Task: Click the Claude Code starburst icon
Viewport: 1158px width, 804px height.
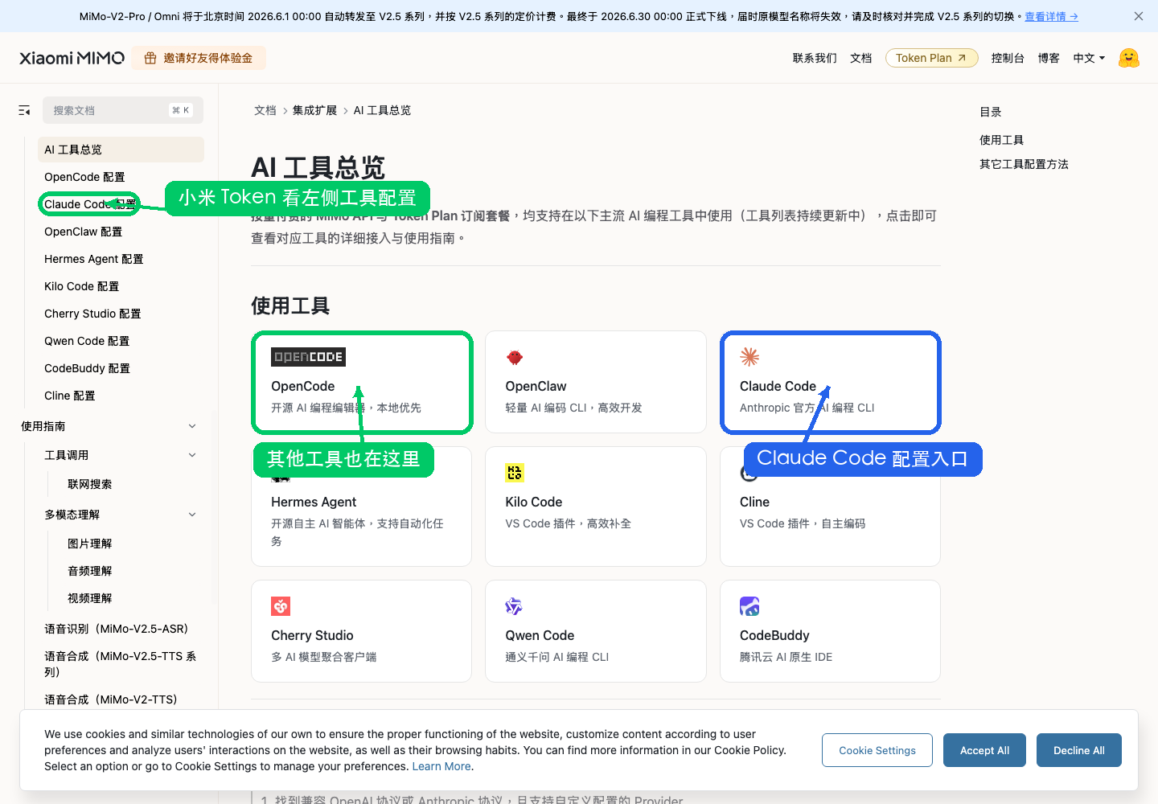Action: [749, 357]
